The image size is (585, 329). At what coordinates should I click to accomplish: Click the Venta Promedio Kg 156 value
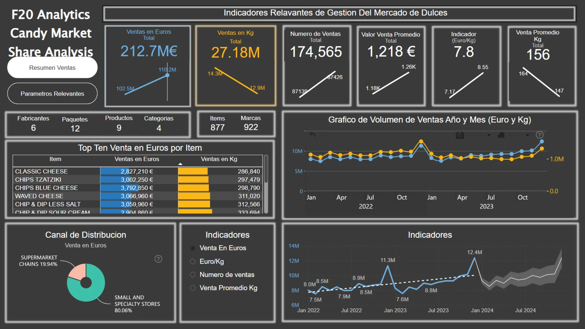click(538, 55)
